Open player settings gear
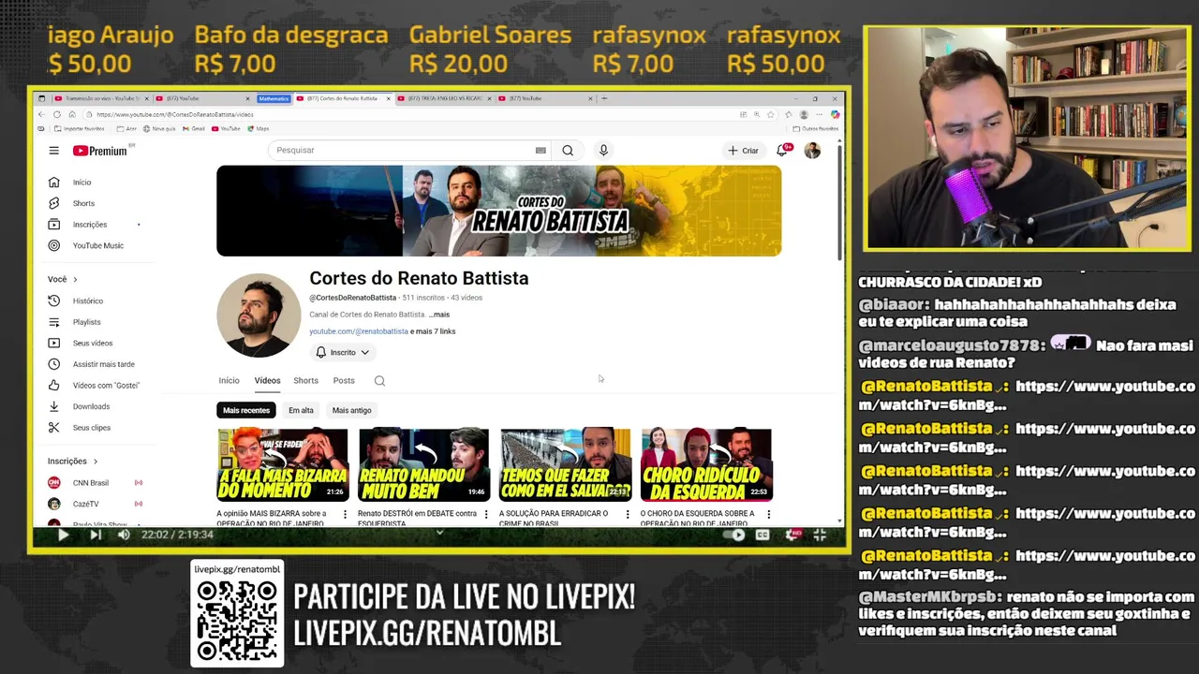This screenshot has height=674, width=1199. tap(792, 535)
